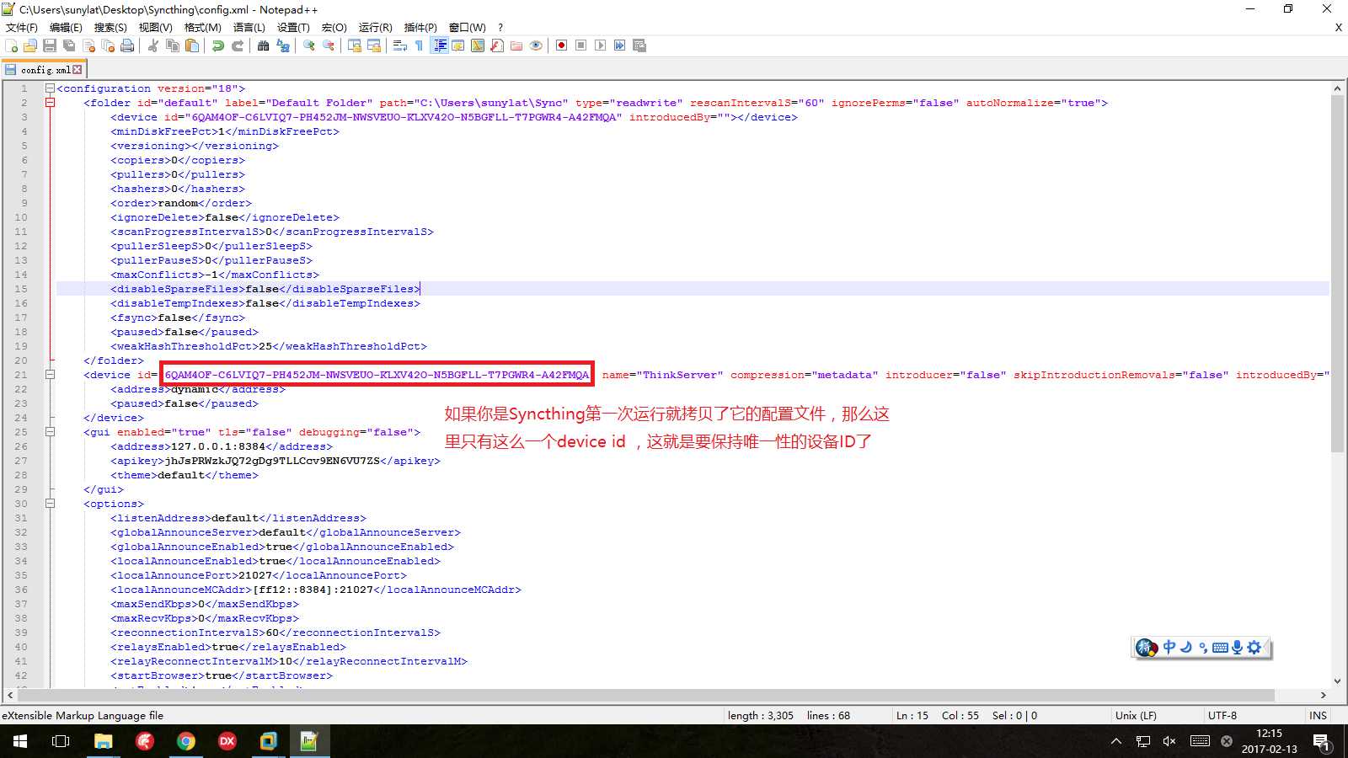This screenshot has width=1348, height=758.
Task: Save the file with the Save icon
Action: pyautogui.click(x=50, y=45)
